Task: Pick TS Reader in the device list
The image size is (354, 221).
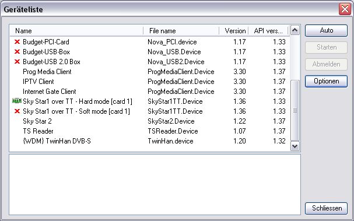Action: click(x=150, y=131)
